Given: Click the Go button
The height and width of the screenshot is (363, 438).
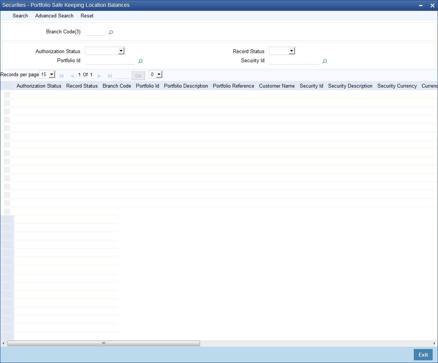Looking at the screenshot, I should tap(138, 75).
